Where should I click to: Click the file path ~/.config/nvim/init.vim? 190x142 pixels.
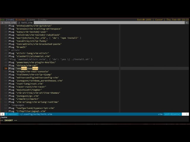pyautogui.click(x=36, y=114)
